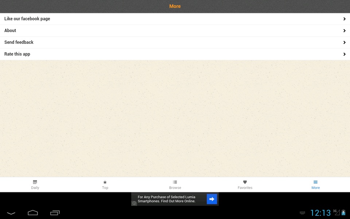Open Favorites heart icon
This screenshot has height=219, width=350.
pos(245,182)
